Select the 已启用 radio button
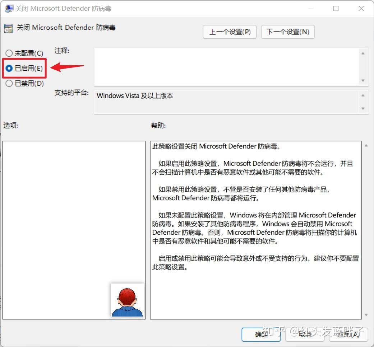374x347 pixels. [9, 68]
